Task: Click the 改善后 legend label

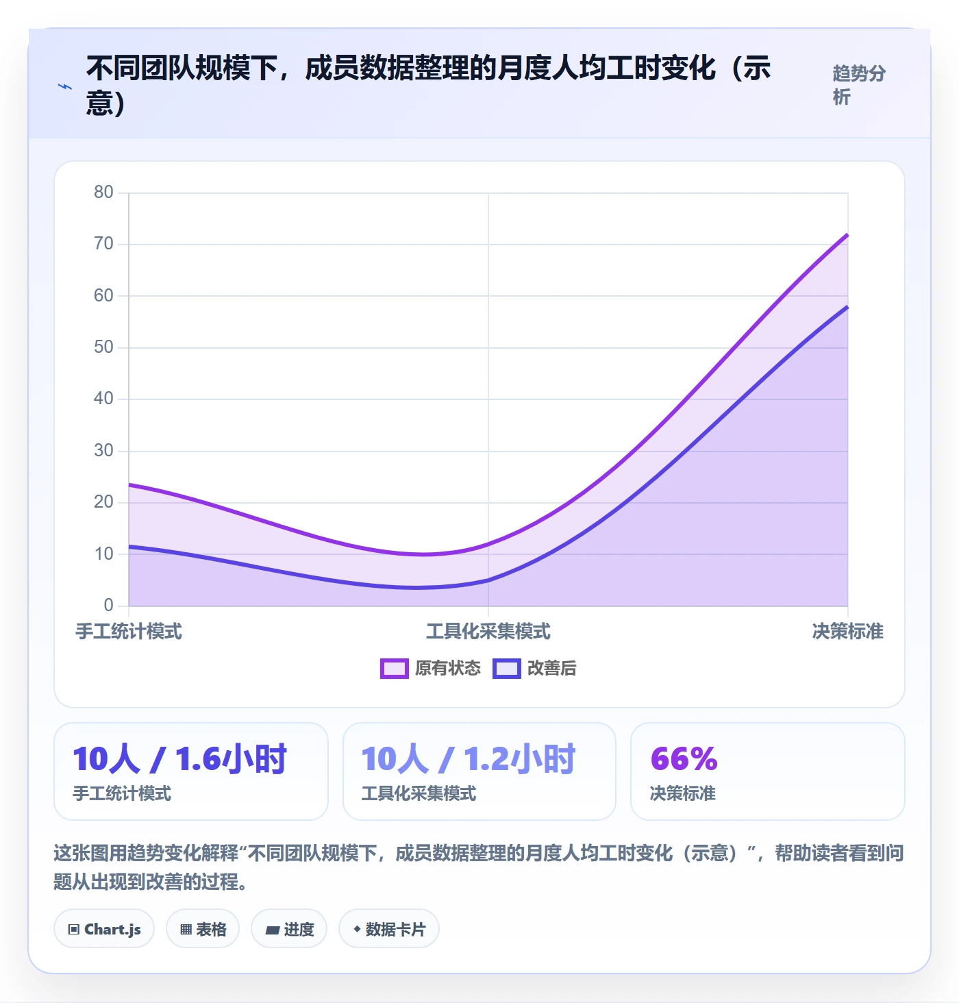Action: point(552,668)
